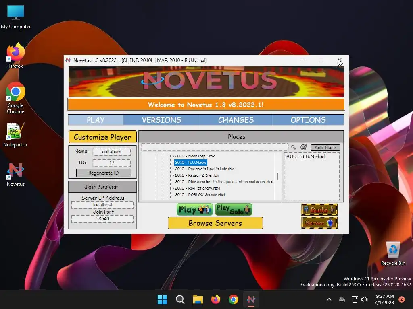Open the Firefox desktop shortcut
413x309 pixels.
[x=16, y=56]
